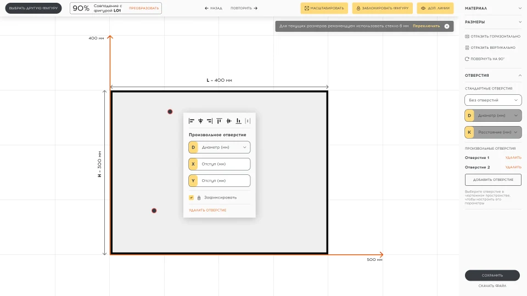Open the Без отверстий dropdown
The image size is (527, 296).
coord(493,100)
